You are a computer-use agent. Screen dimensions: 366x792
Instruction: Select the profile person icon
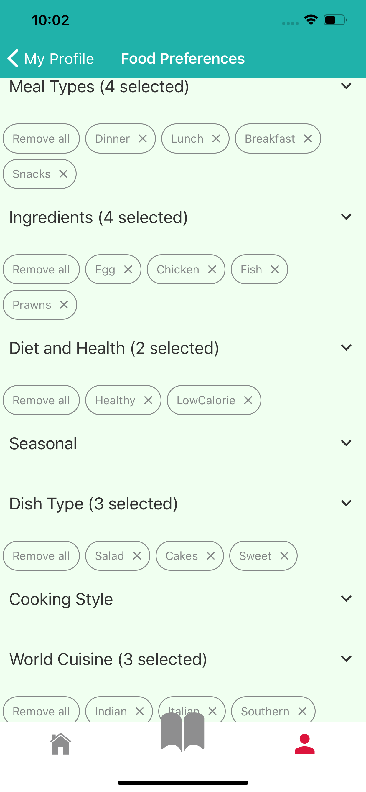point(304,743)
